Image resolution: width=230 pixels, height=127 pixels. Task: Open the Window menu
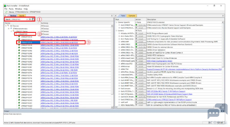[x=19, y=9]
